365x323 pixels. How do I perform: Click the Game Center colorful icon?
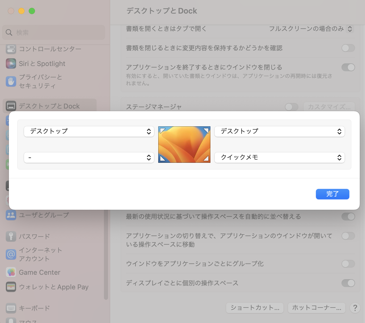click(11, 272)
